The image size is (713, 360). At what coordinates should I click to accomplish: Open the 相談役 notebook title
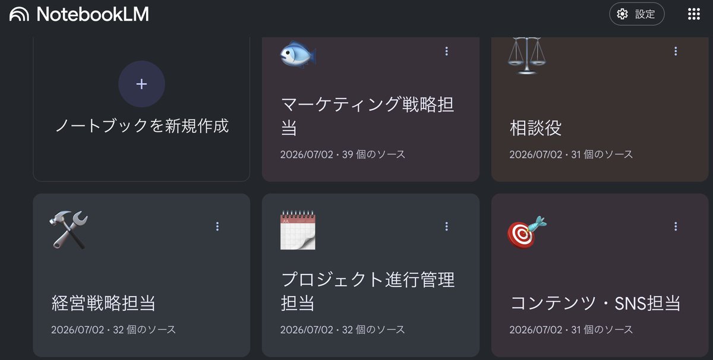[535, 128]
